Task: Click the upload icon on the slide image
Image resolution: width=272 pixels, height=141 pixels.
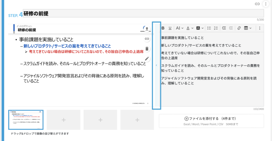Action: click(147, 29)
